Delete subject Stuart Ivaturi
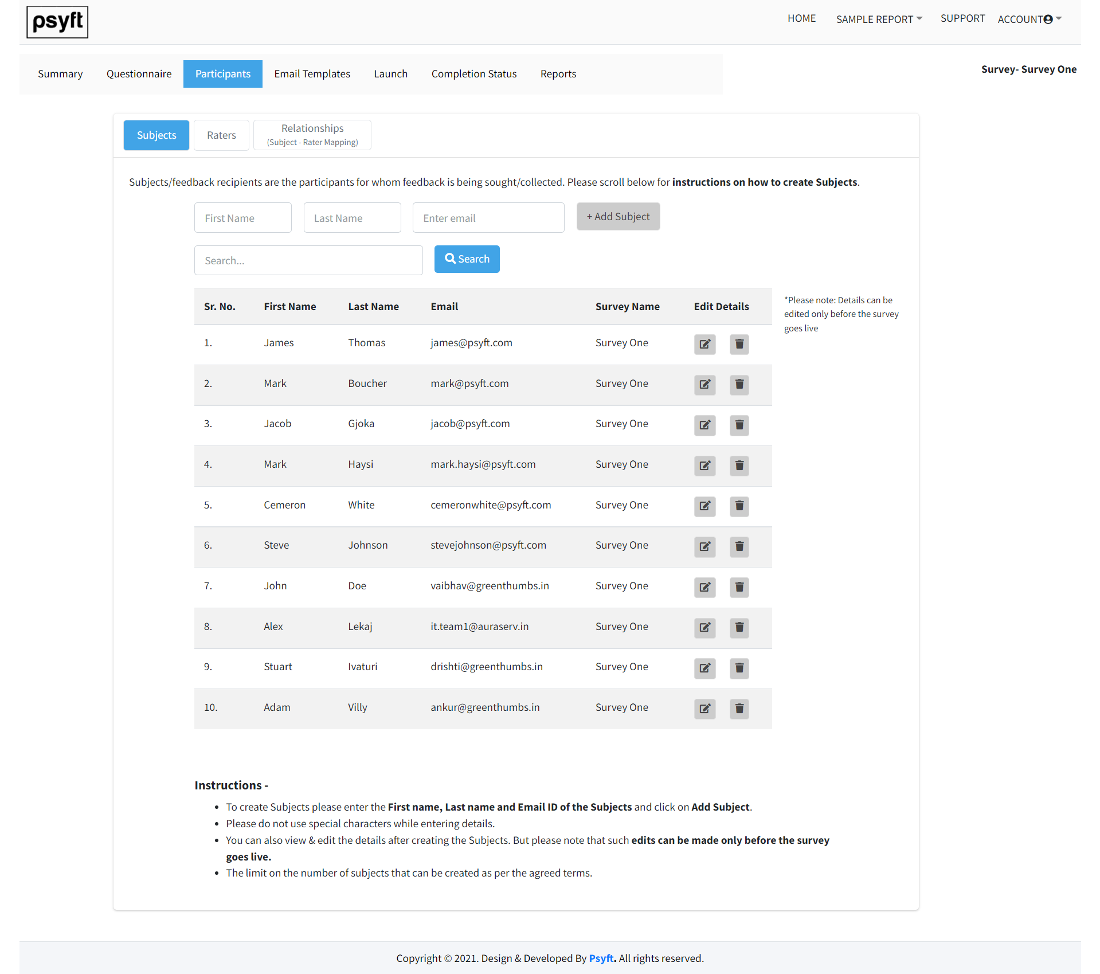 click(x=739, y=668)
